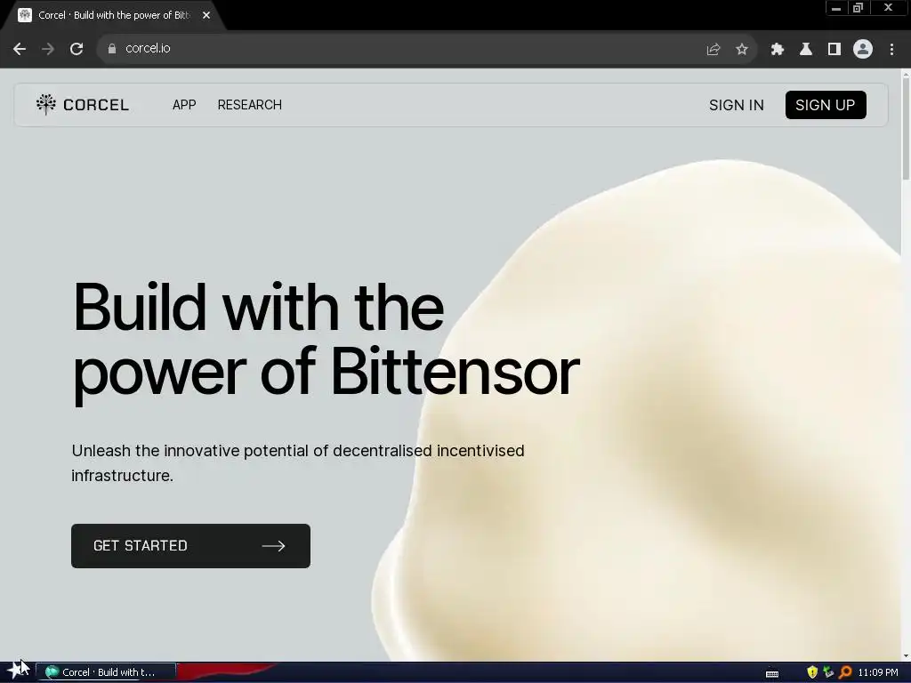911x683 pixels.
Task: Click the tray keyboard icon
Action: click(x=772, y=673)
